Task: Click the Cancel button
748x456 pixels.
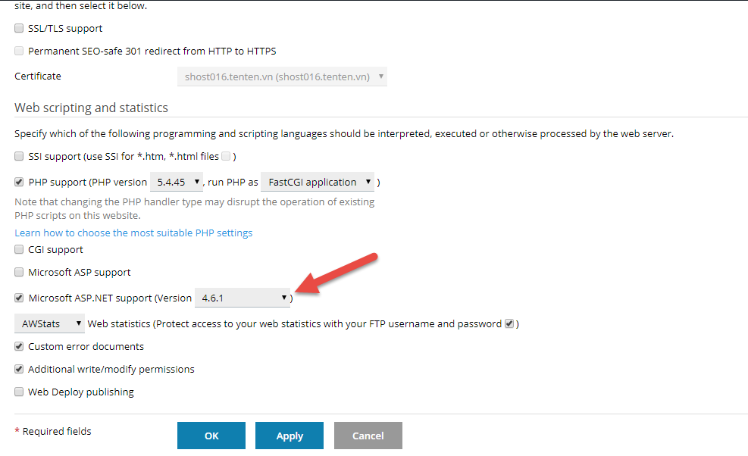Action: (x=368, y=436)
